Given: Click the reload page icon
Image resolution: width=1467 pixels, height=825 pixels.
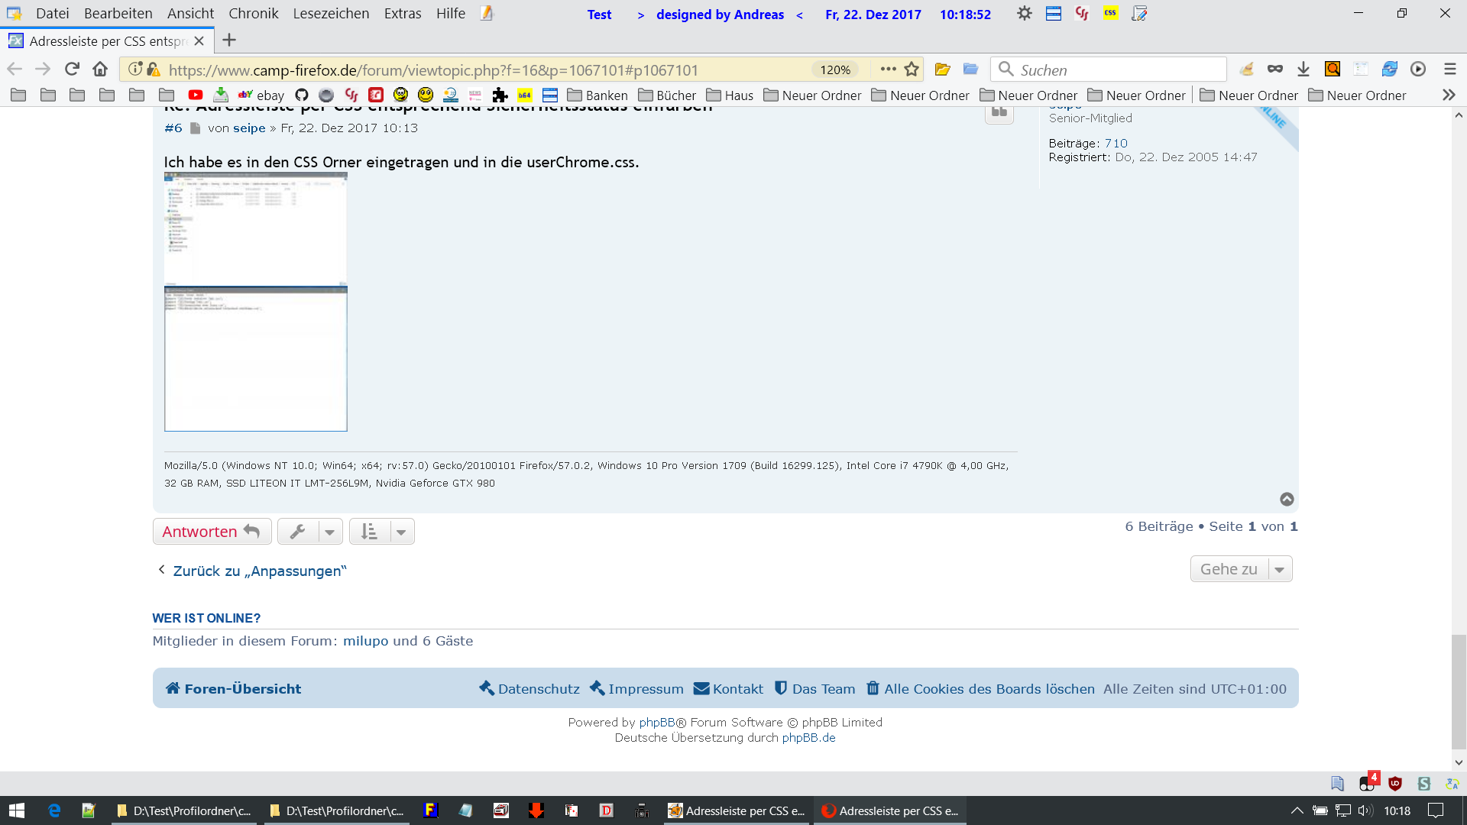Looking at the screenshot, I should coord(72,70).
